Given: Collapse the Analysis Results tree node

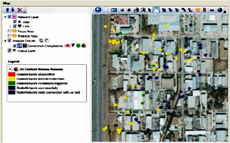Looking at the screenshot, I should coord(5,41).
